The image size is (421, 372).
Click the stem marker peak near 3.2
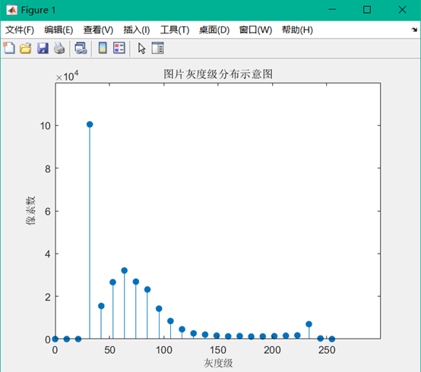pos(125,270)
